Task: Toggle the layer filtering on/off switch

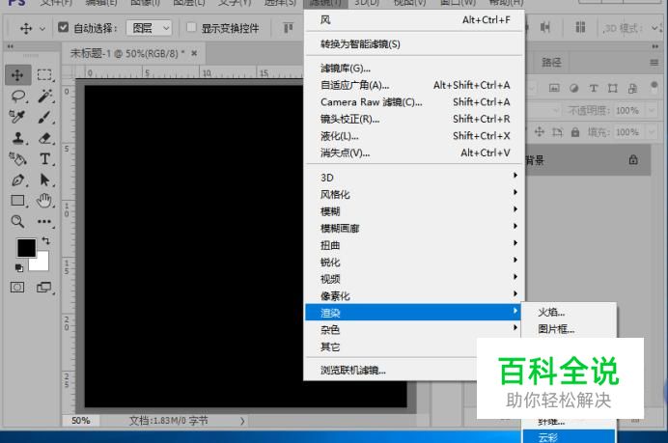Action: [654, 87]
